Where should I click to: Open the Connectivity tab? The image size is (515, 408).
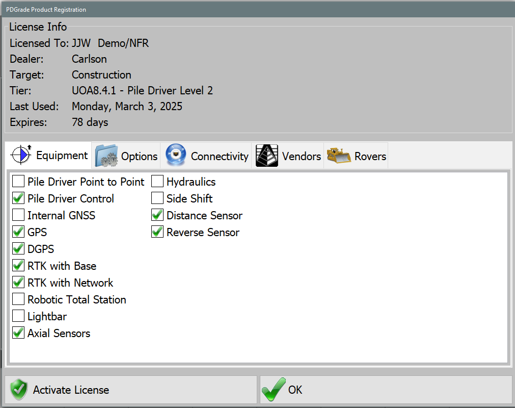[x=219, y=156]
